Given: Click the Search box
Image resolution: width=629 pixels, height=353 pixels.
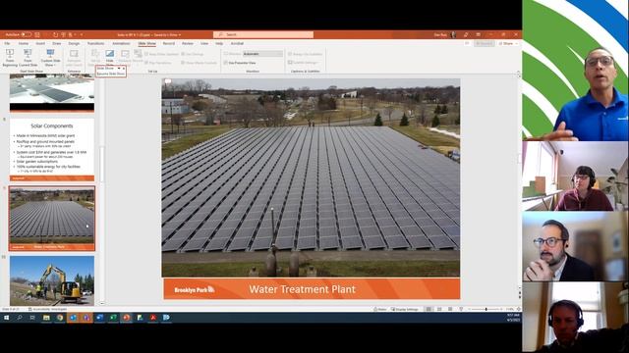Looking at the screenshot, I should coord(263,35).
